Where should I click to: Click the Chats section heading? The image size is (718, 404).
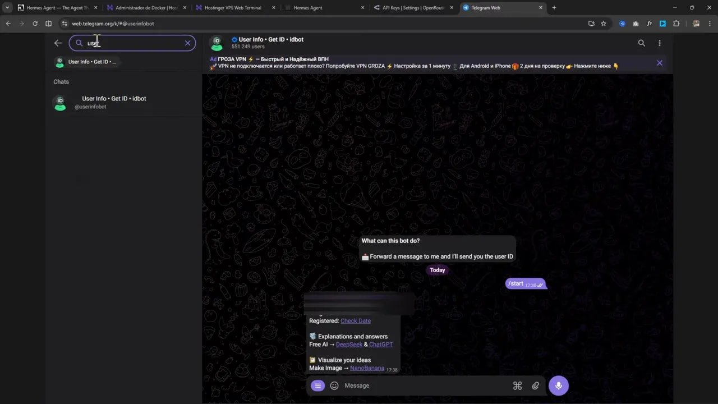61,82
